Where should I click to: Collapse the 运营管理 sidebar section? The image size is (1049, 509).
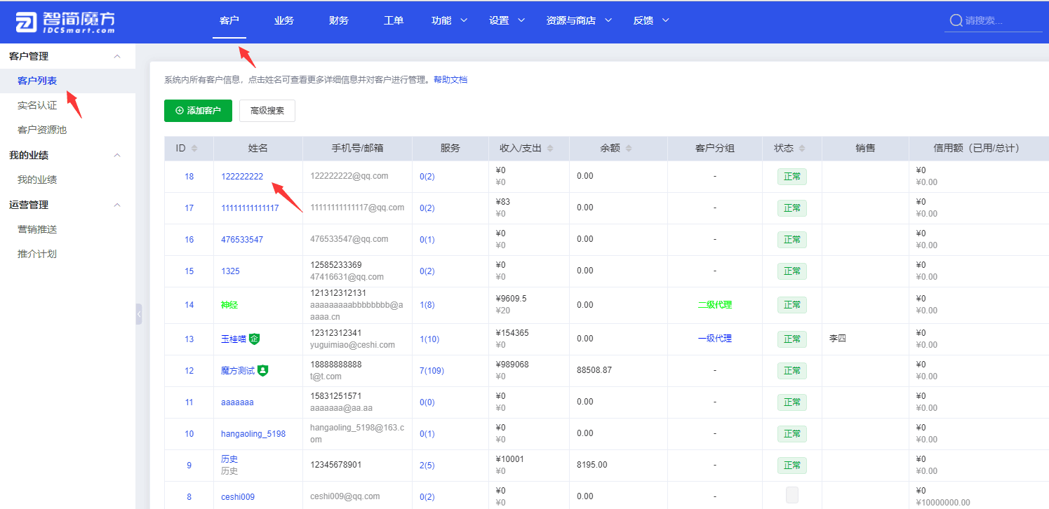click(117, 205)
